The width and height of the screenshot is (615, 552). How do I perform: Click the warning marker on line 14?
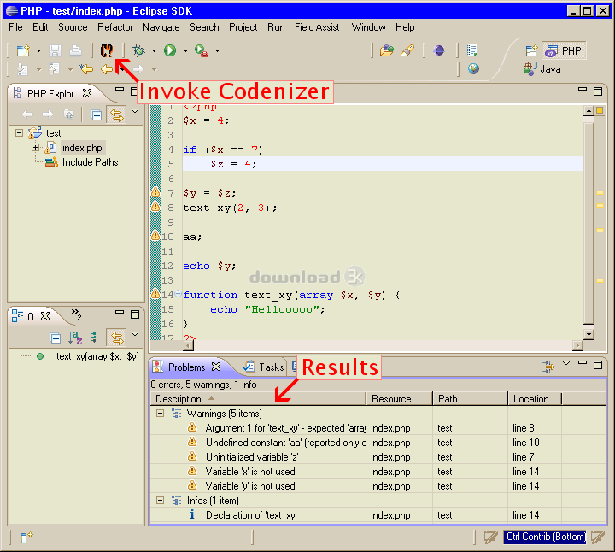pos(155,293)
